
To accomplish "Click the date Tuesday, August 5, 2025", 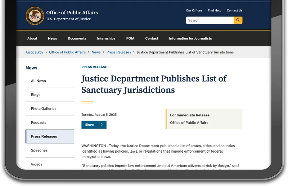I will pyautogui.click(x=99, y=115).
